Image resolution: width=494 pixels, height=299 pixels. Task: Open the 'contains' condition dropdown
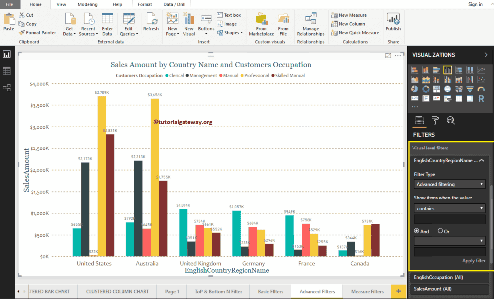449,208
